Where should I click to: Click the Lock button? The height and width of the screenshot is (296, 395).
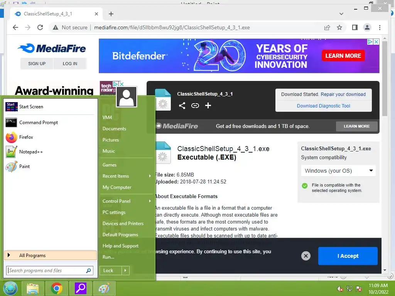click(x=111, y=271)
